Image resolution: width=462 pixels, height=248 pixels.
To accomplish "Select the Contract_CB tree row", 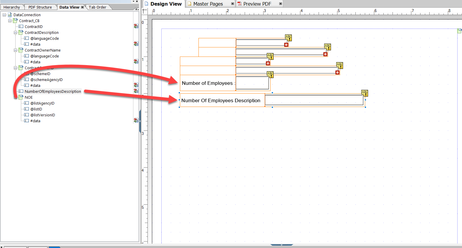I will (29, 21).
